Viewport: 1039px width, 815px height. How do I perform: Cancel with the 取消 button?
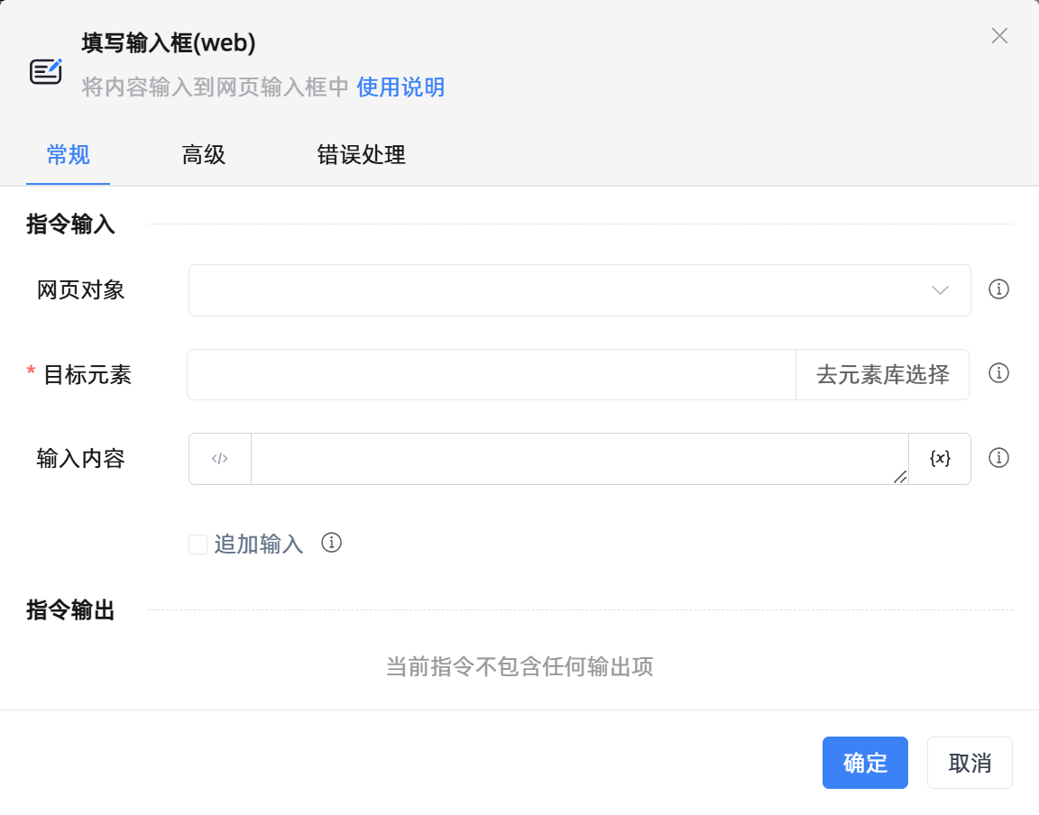[x=970, y=763]
